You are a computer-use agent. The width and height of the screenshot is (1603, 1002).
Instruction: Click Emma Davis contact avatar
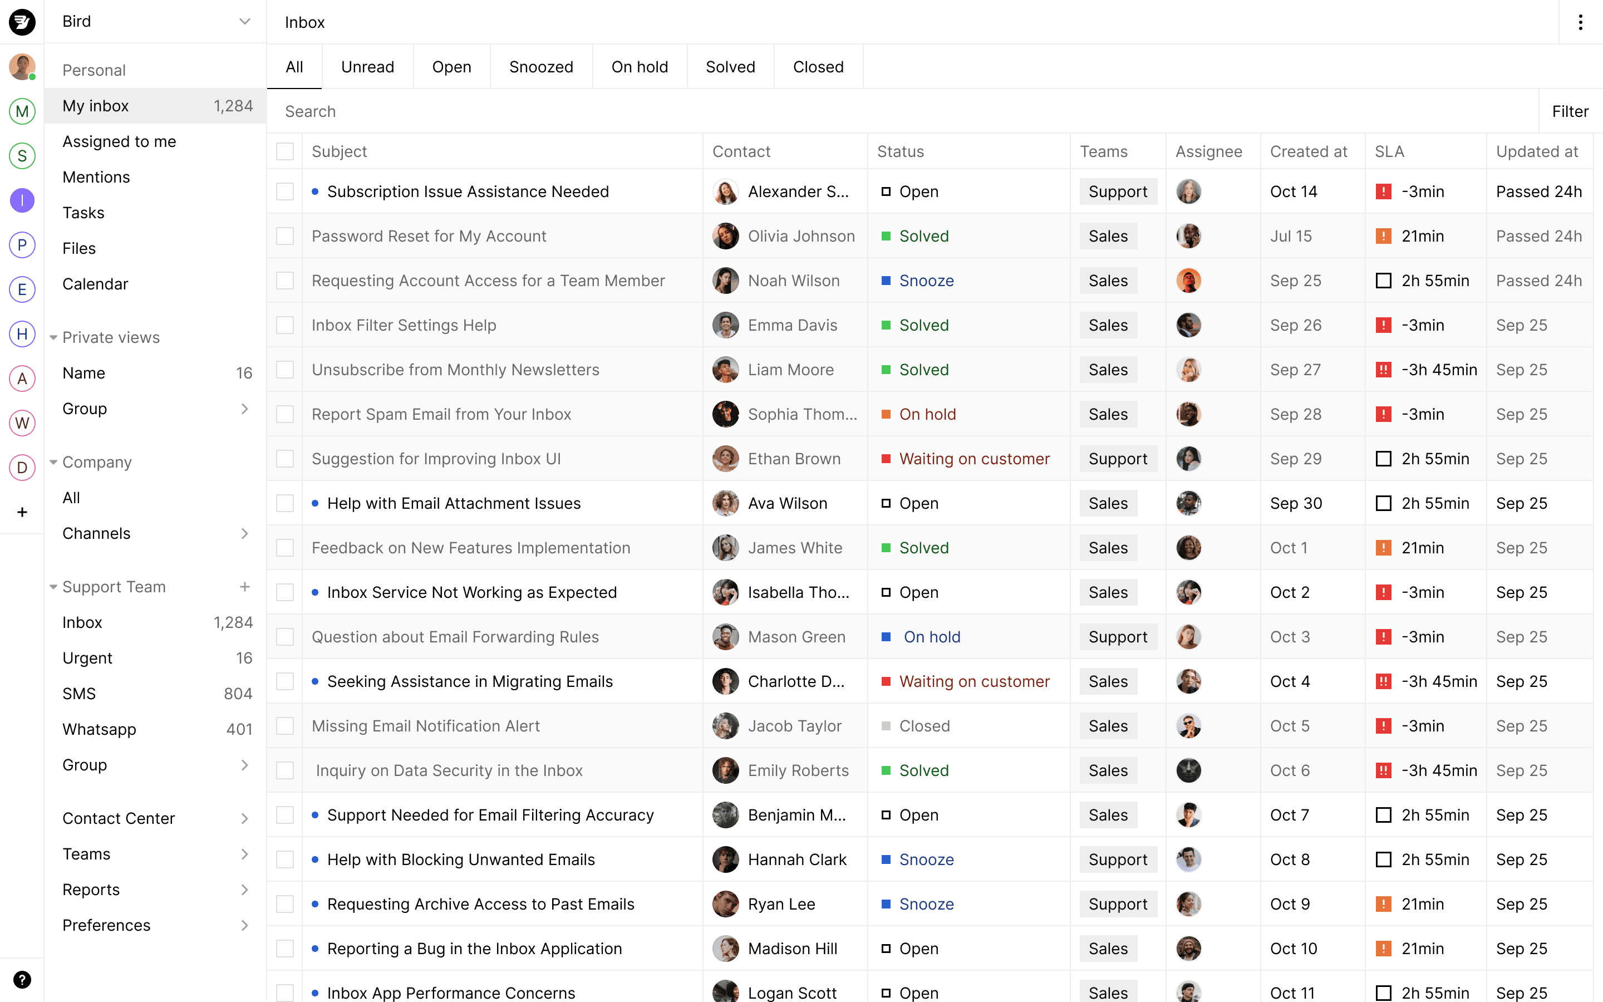pos(725,326)
